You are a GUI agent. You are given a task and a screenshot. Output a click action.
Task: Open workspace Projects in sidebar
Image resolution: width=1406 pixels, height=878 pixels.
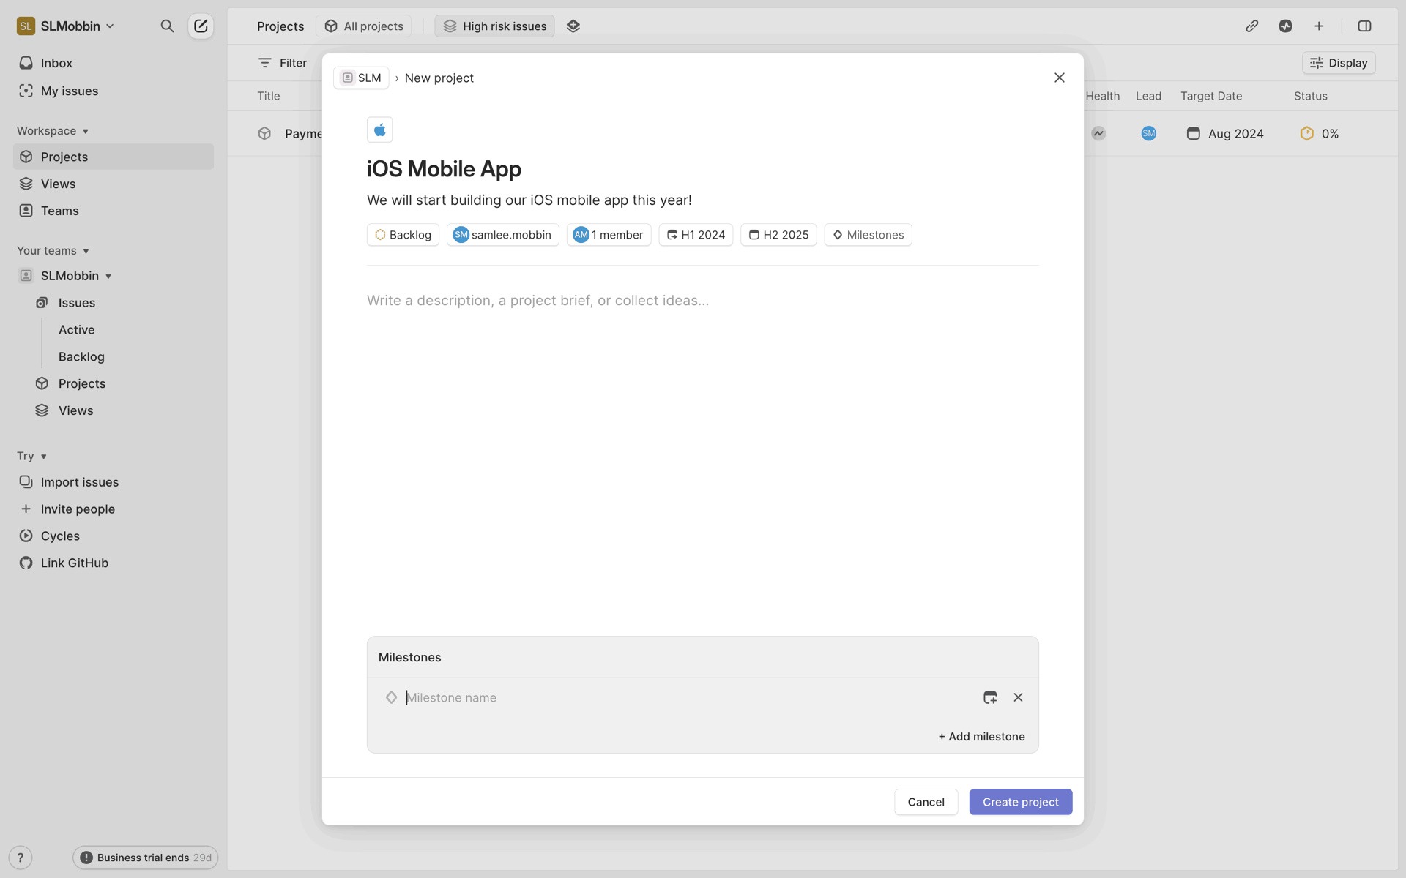114,157
